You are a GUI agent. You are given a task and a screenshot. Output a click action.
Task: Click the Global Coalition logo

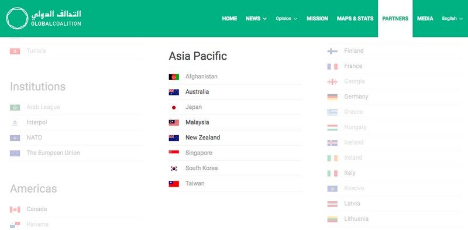coord(43,18)
